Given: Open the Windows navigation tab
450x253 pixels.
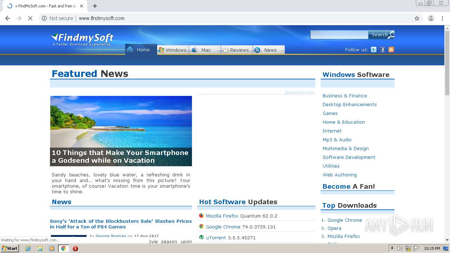Looking at the screenshot, I should pyautogui.click(x=173, y=50).
